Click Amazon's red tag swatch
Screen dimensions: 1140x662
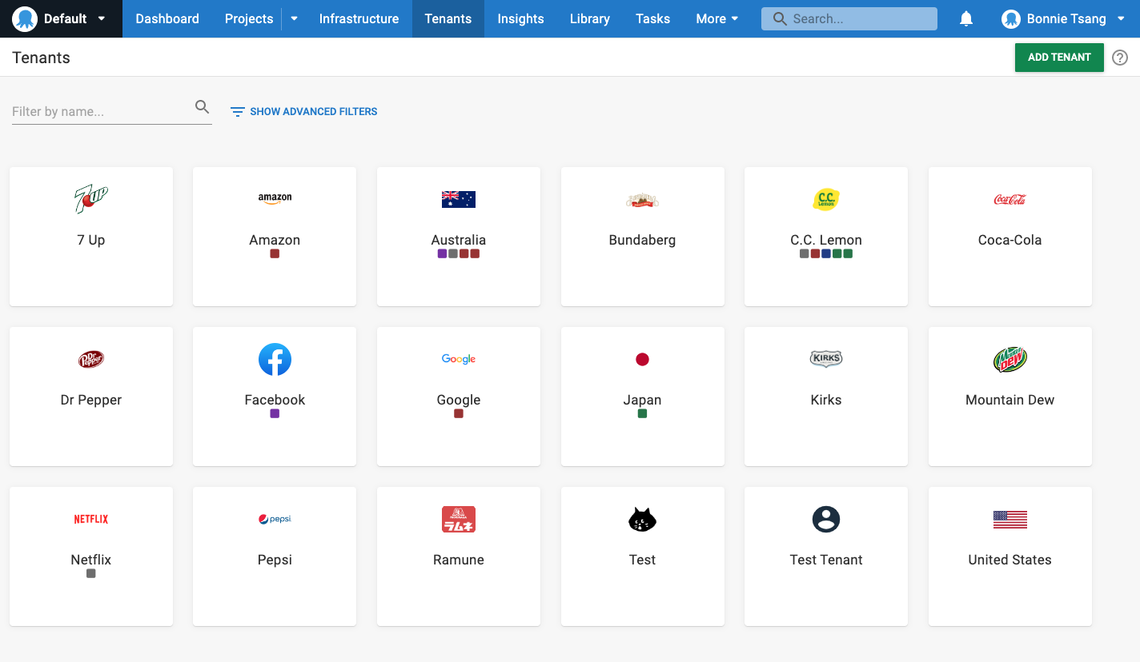click(x=275, y=253)
